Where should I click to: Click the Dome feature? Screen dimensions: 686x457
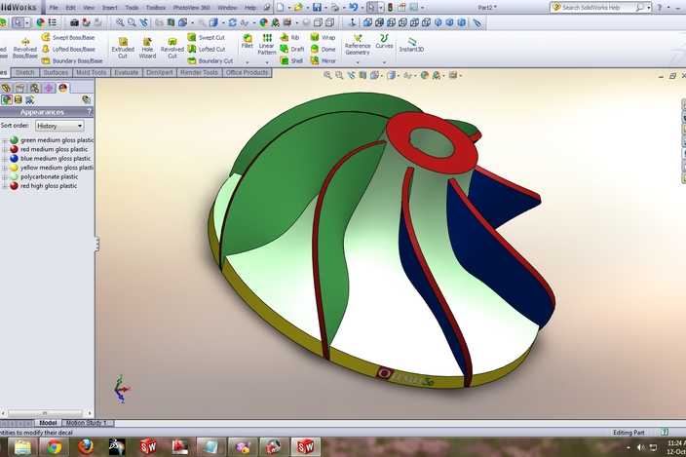coord(323,49)
